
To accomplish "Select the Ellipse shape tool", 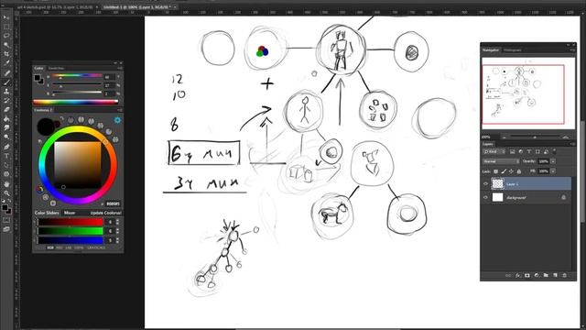I will (6, 174).
